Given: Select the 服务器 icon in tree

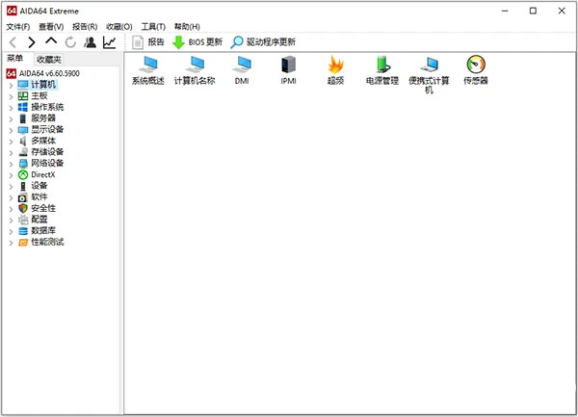Looking at the screenshot, I should [x=23, y=118].
